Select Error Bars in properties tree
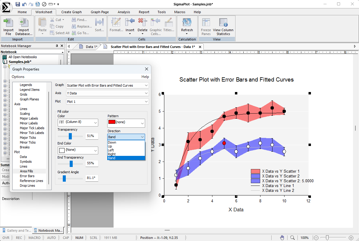The width and height of the screenshot is (359, 241). 27,176
